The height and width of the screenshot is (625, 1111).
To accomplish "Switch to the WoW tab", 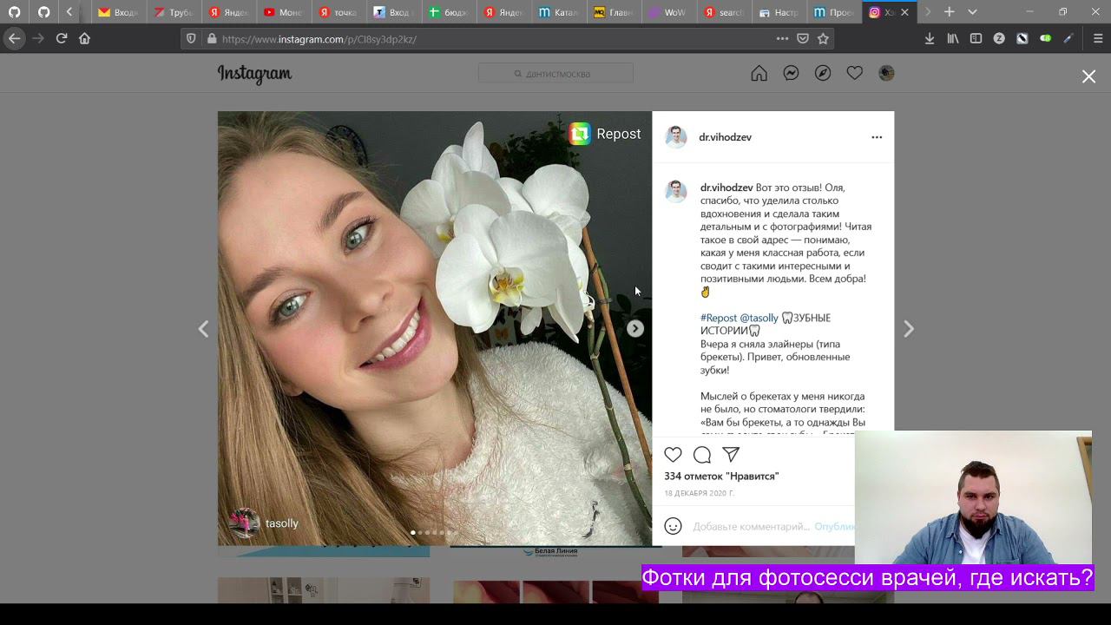I will 667,12.
